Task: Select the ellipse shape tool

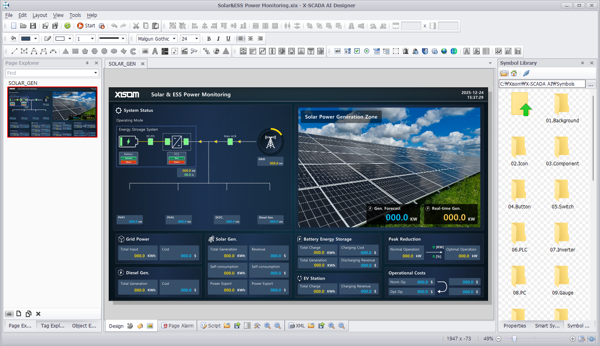Action: tap(114, 51)
